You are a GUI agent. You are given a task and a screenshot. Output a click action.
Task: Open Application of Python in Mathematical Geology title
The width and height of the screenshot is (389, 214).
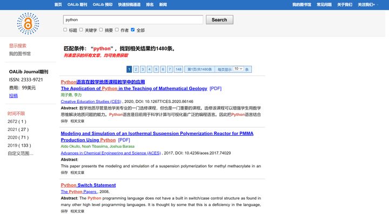click(134, 88)
